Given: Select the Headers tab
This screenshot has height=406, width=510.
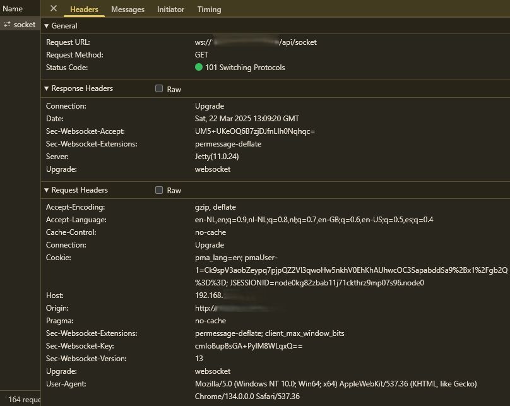Looking at the screenshot, I should (x=84, y=9).
